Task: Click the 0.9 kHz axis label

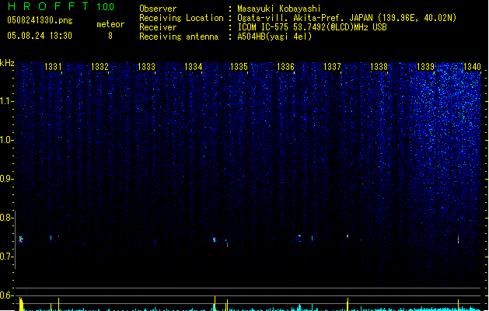Action: pos(7,179)
